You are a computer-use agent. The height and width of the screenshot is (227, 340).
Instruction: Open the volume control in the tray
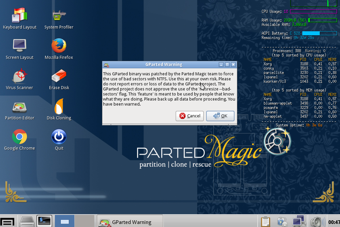(317, 221)
